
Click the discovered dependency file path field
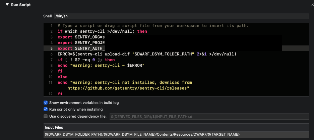tap(209, 116)
